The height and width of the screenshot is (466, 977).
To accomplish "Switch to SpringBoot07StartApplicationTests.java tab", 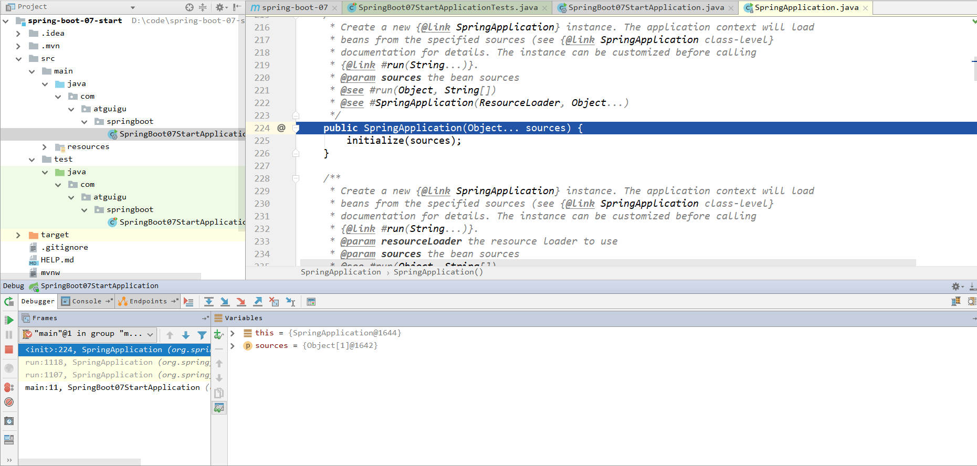I will point(447,7).
